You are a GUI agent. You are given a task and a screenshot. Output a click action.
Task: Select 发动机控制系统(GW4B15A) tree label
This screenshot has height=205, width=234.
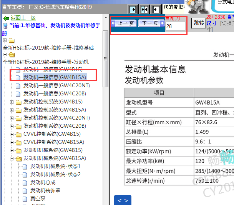[x=55, y=110]
